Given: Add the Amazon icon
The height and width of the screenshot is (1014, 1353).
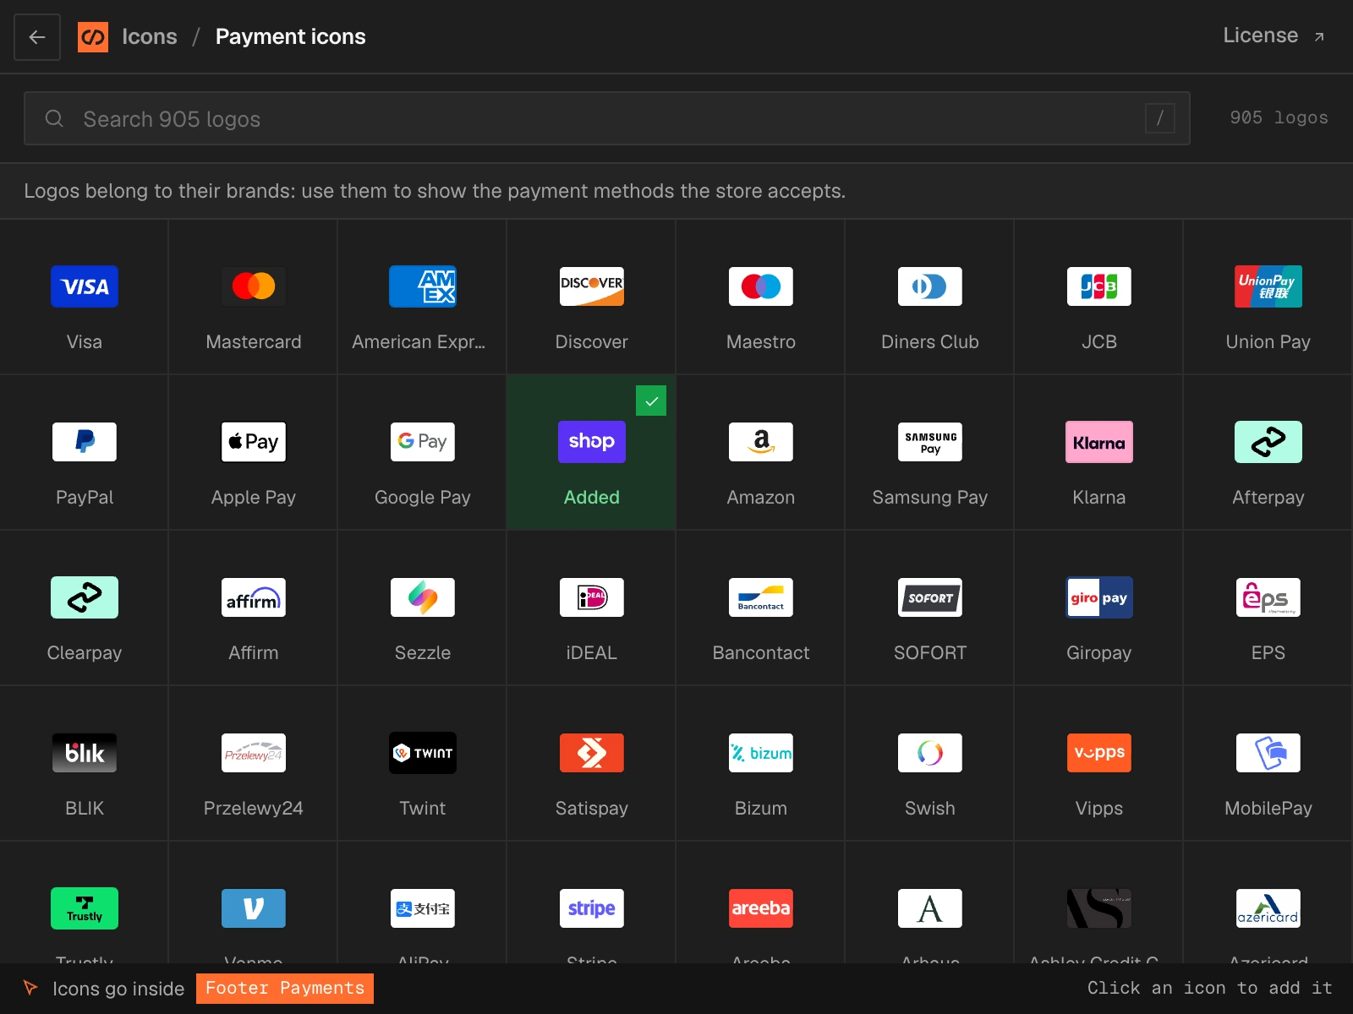Looking at the screenshot, I should 761,452.
